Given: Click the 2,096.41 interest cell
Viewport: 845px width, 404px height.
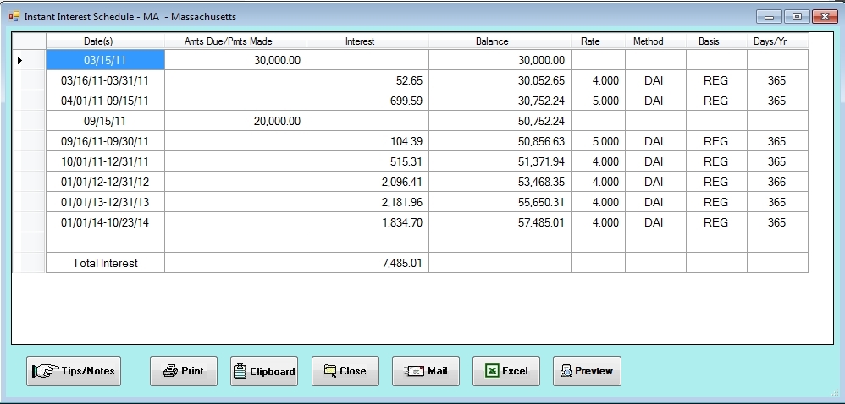Looking at the screenshot, I should coord(367,182).
